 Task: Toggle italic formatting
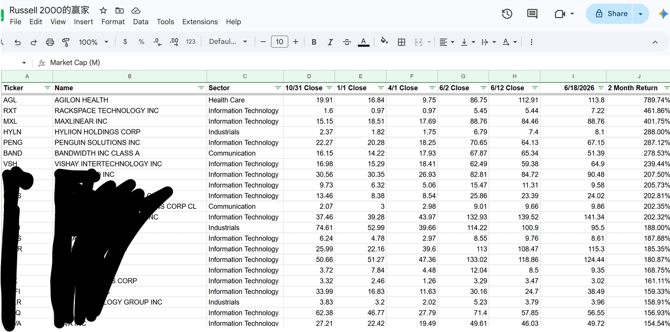point(330,42)
